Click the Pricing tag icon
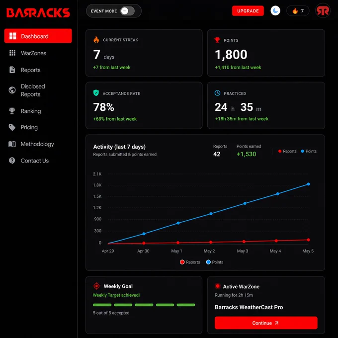Viewport: 338px width, 338px height. point(12,127)
